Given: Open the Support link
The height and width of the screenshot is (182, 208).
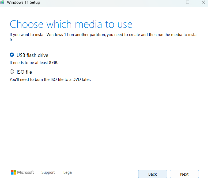Looking at the screenshot, I should coord(48,172).
